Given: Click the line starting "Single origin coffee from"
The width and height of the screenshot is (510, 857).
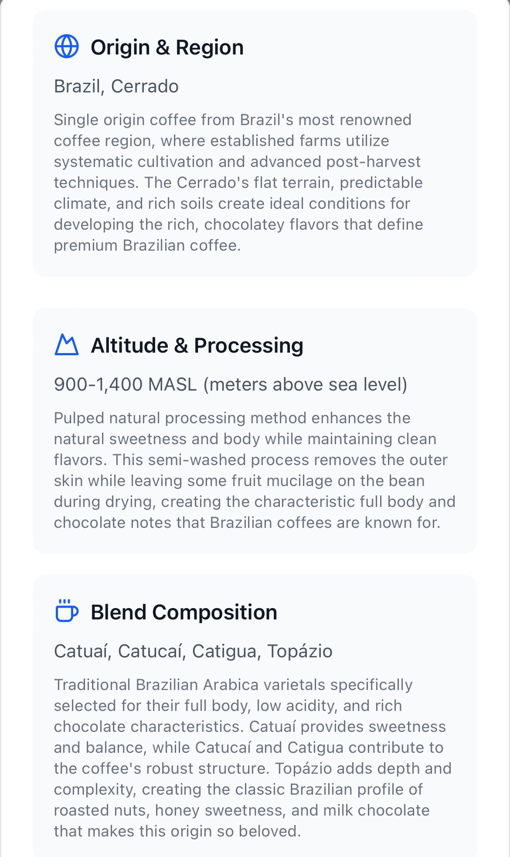Looking at the screenshot, I should click(232, 120).
